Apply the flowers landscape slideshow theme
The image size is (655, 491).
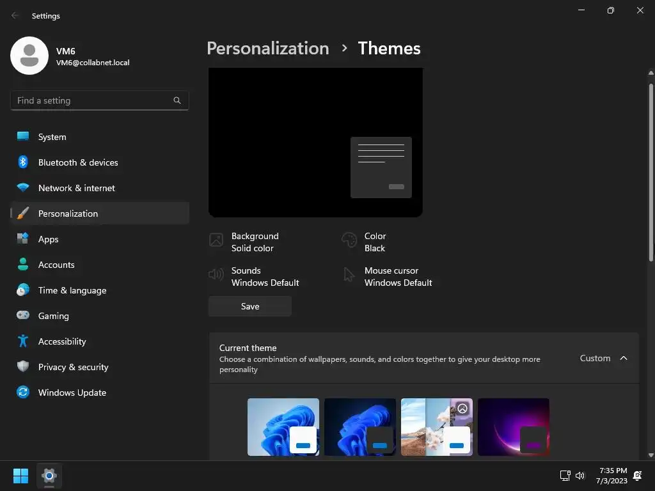point(437,426)
